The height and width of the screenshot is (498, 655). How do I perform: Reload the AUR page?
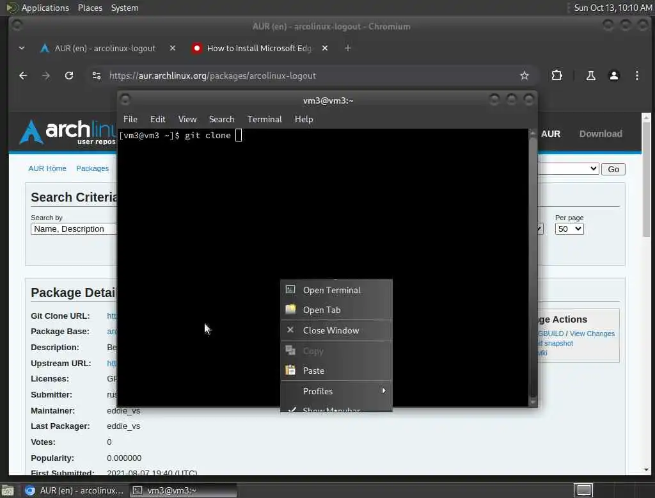[69, 76]
